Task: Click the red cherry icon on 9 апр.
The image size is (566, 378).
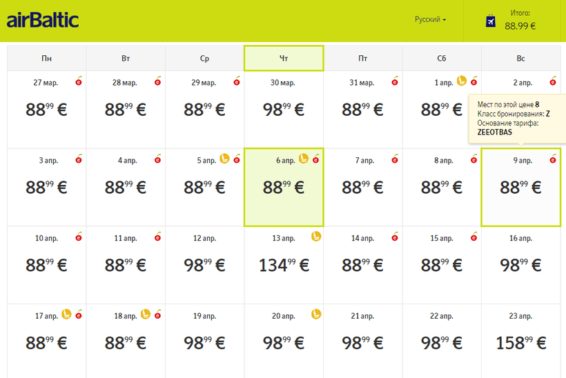Action: [552, 159]
